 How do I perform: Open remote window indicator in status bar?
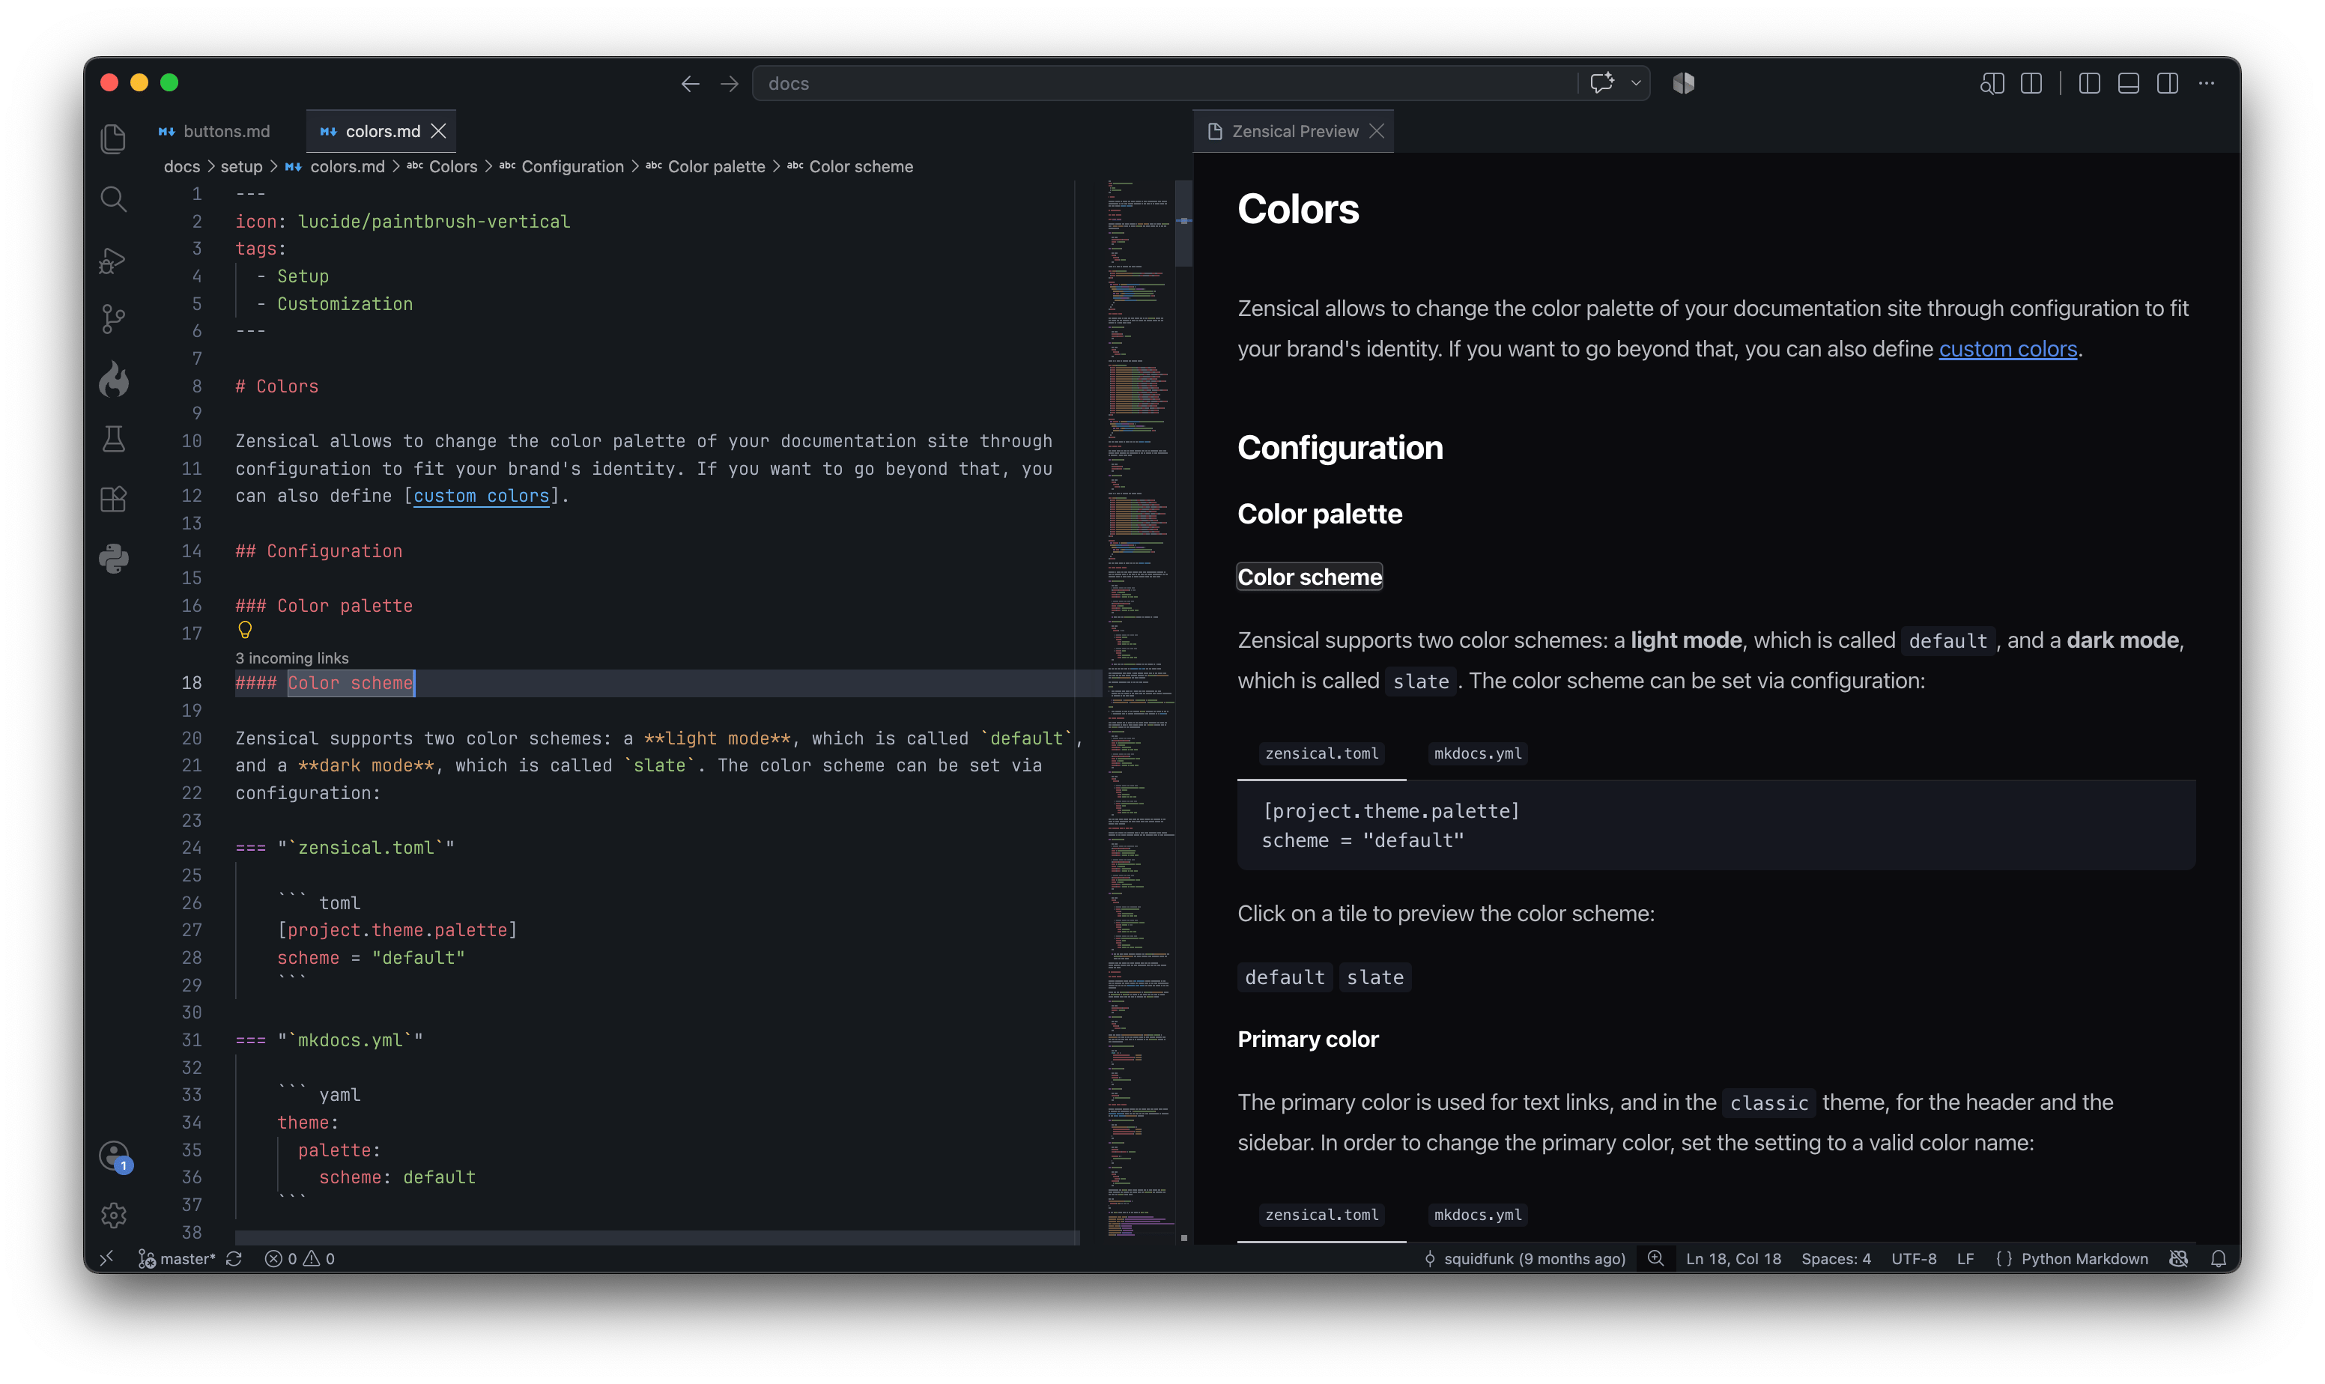point(107,1258)
